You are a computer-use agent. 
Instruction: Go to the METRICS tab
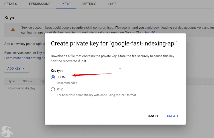point(89,4)
